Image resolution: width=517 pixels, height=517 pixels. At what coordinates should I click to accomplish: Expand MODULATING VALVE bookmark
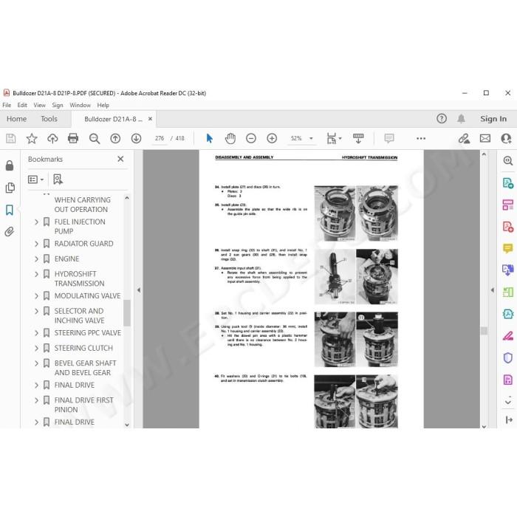click(x=37, y=295)
